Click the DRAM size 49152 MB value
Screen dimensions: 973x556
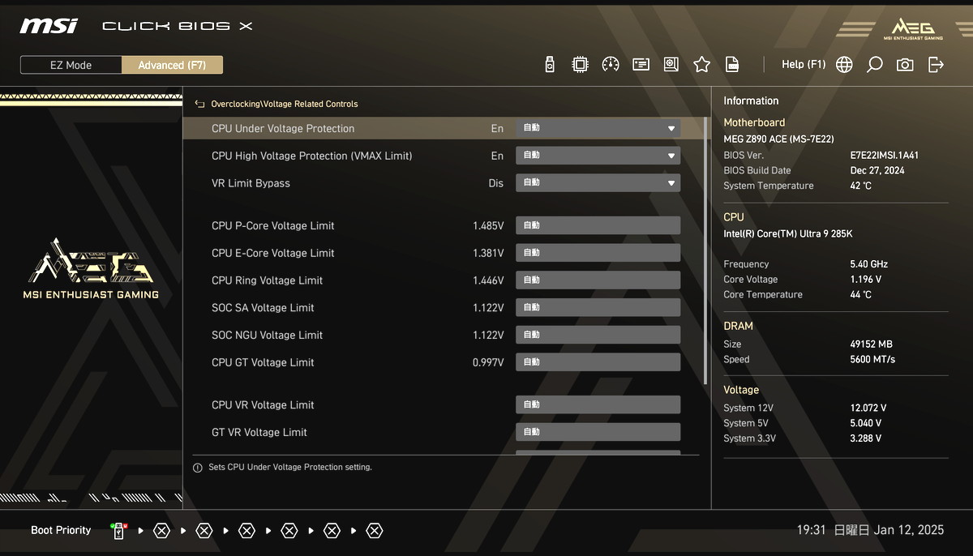[871, 344]
